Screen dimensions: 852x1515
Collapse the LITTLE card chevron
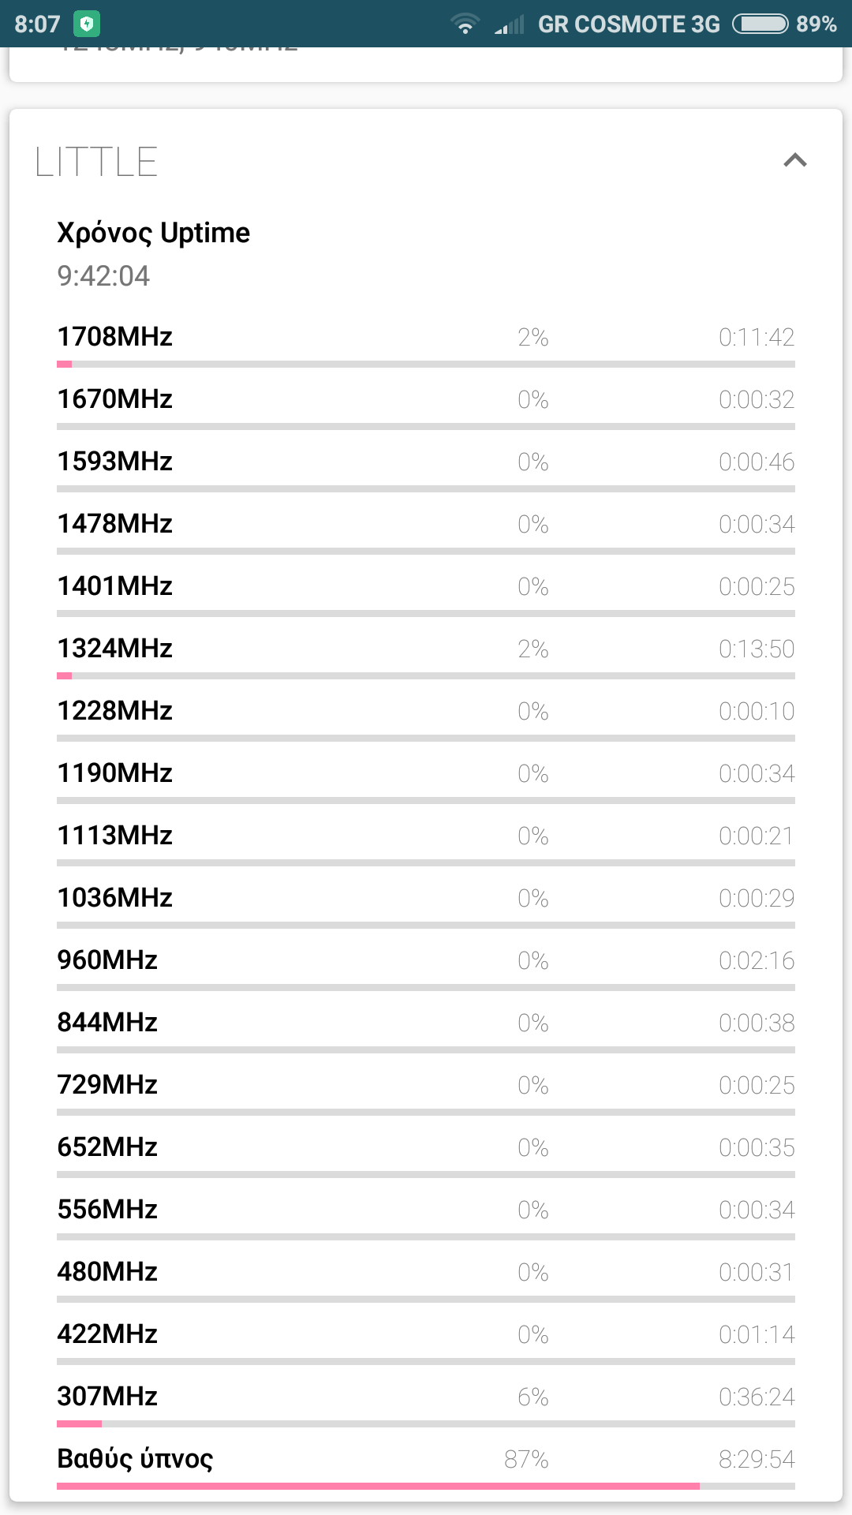(x=794, y=161)
